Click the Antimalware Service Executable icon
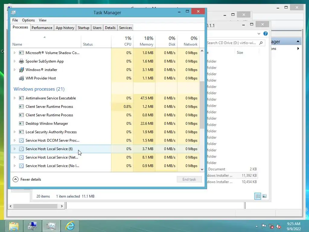 click(21, 98)
